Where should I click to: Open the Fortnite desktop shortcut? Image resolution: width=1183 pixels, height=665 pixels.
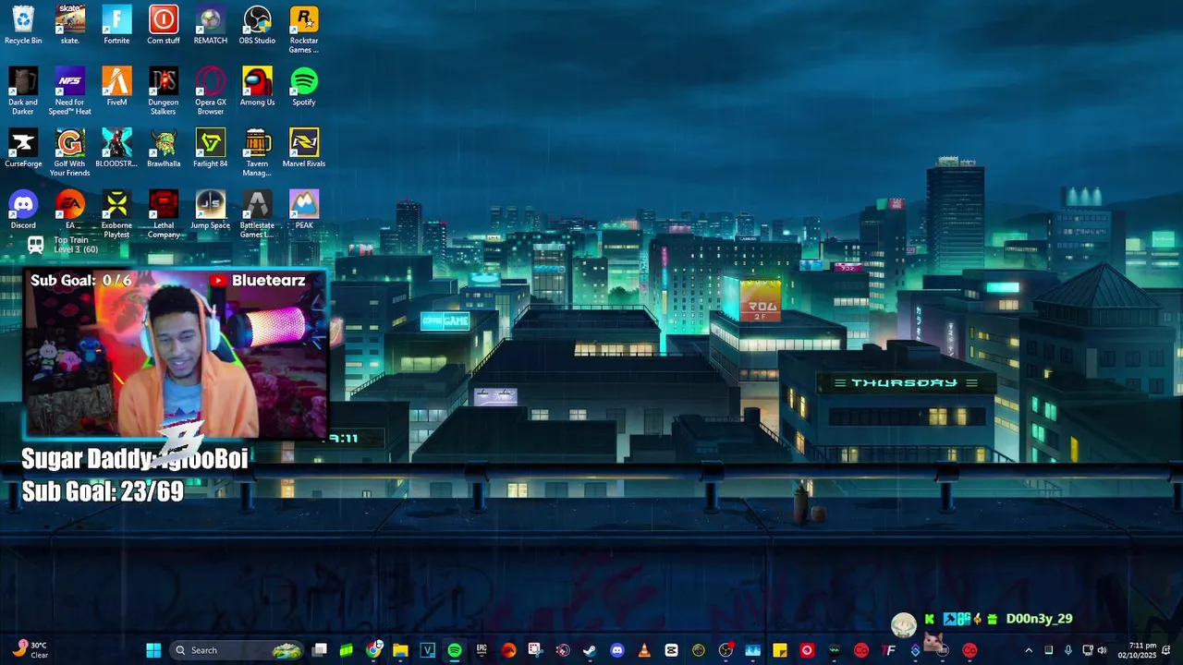116,25
